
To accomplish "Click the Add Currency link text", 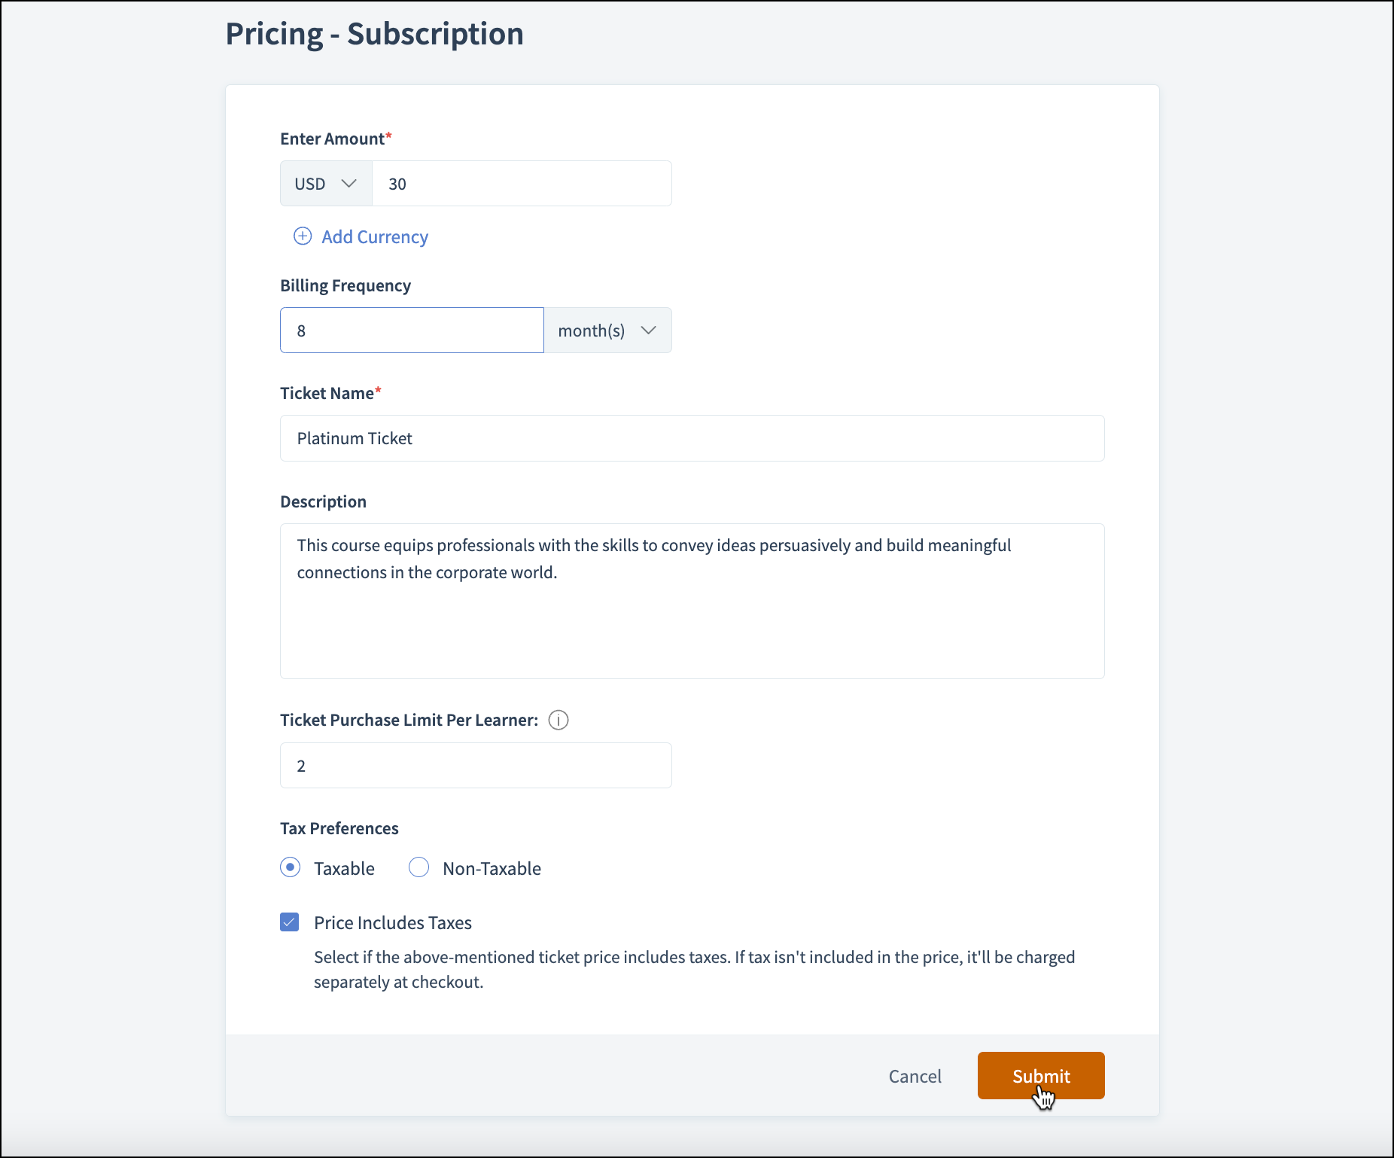I will (375, 237).
